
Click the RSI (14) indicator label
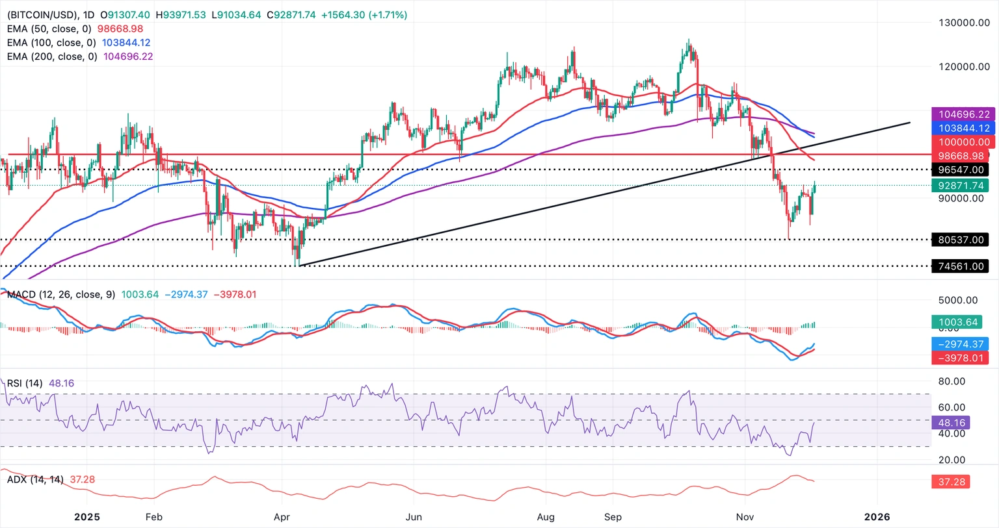(x=24, y=383)
